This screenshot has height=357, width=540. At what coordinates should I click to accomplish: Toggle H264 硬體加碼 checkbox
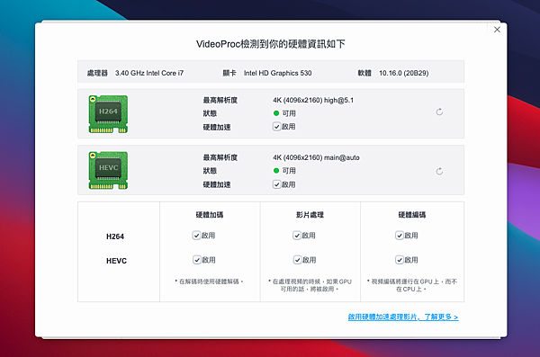pos(196,236)
